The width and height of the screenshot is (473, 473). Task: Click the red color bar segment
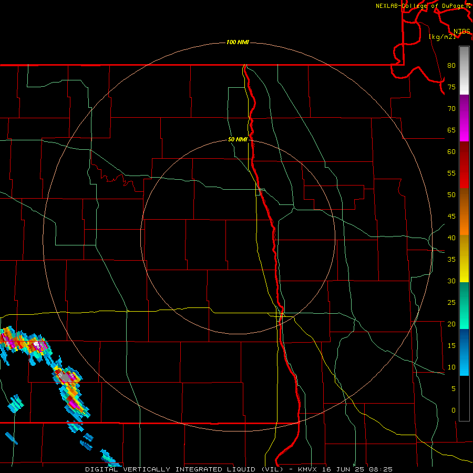click(464, 164)
